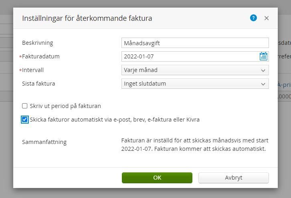Screen dimensions: 291x198
Task: Enable 'Skriv ut period på fakturan' checkbox
Action: [25, 106]
